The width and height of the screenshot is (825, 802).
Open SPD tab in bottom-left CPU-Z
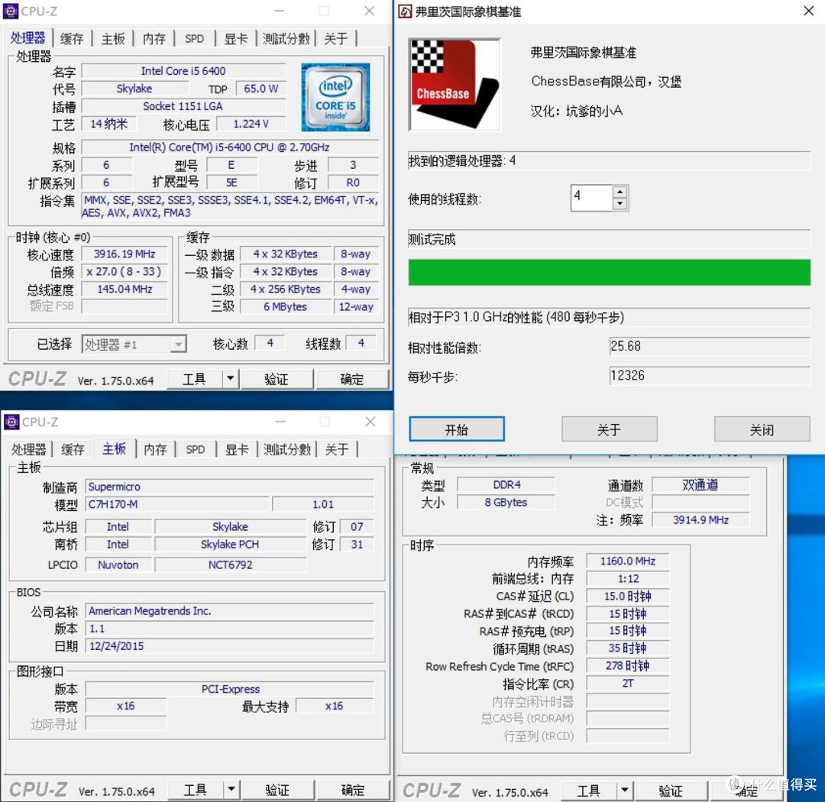pos(196,449)
